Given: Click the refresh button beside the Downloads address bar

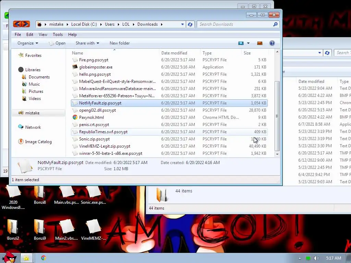Looking at the screenshot, I should pos(190,24).
